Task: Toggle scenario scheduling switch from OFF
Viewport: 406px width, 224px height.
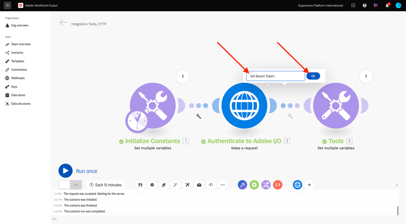Action: tap(70, 185)
